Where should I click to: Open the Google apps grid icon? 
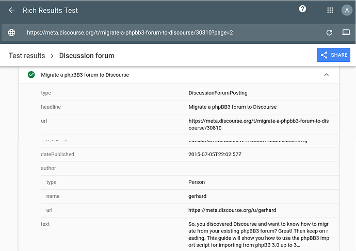point(330,10)
